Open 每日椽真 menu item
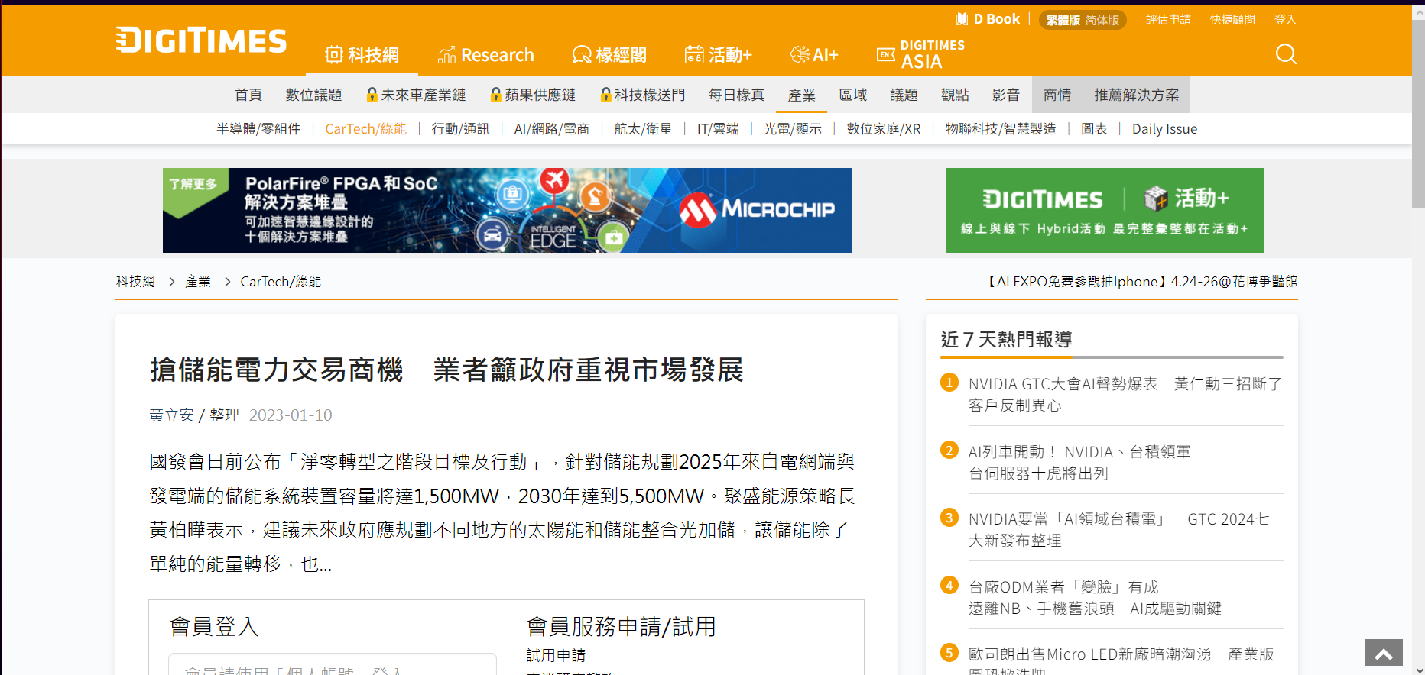The height and width of the screenshot is (675, 1425). [736, 95]
